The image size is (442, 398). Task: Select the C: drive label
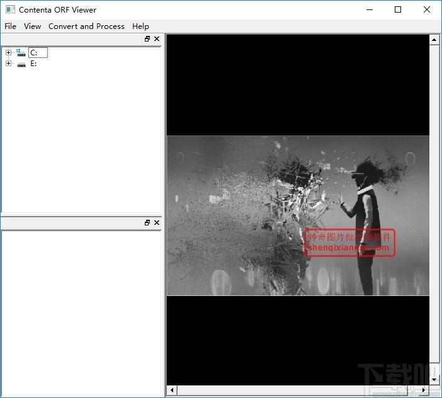tap(38, 53)
